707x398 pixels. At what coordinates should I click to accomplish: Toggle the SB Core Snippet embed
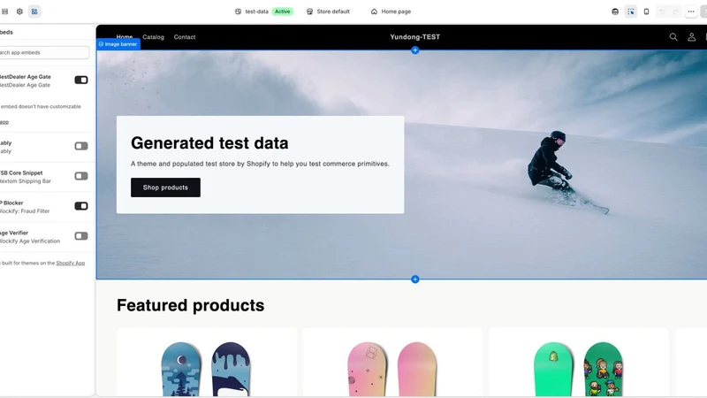click(81, 176)
